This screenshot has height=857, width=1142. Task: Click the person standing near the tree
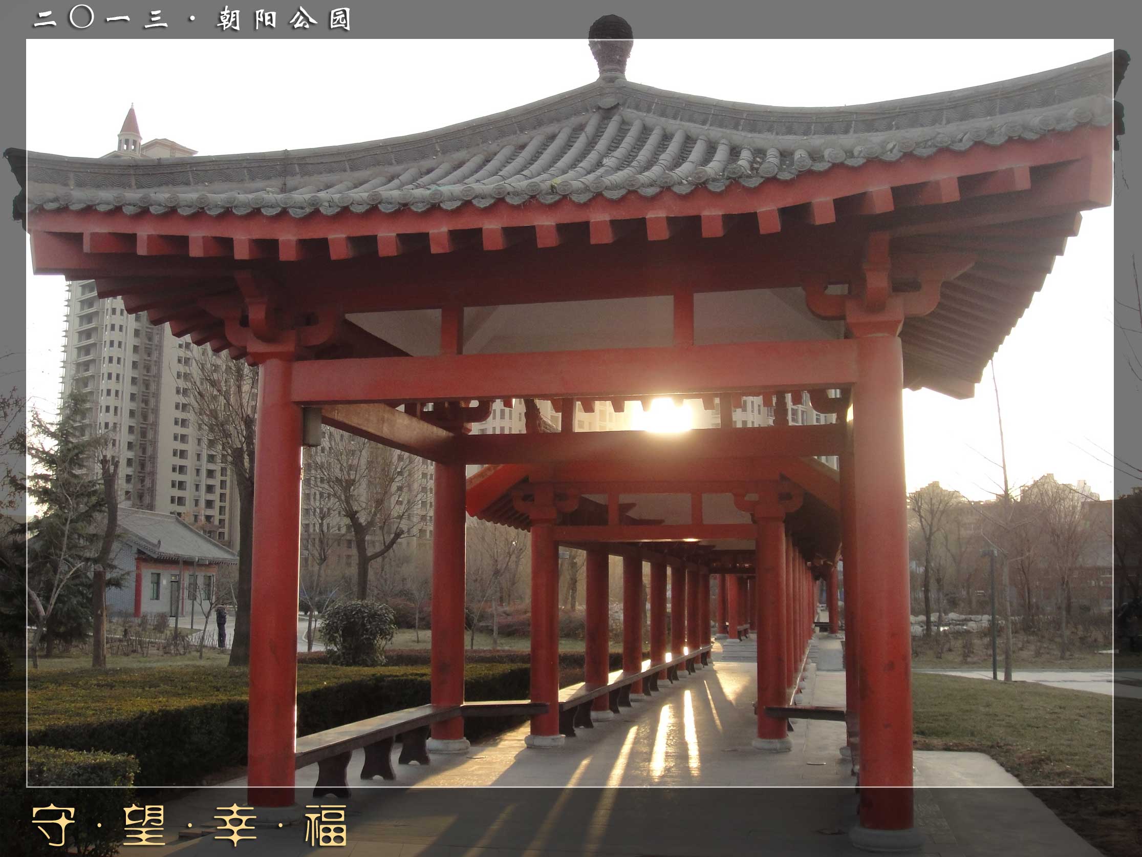point(221,626)
